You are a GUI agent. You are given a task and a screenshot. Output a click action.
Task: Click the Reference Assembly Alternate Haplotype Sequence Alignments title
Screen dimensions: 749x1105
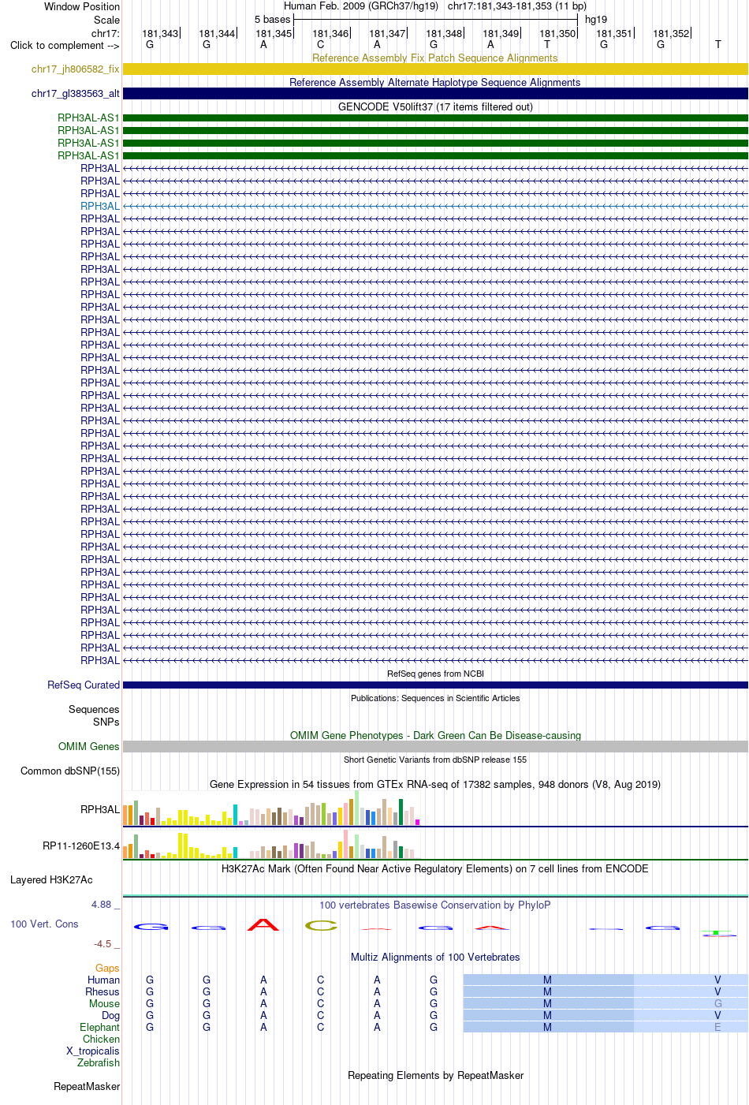pyautogui.click(x=435, y=82)
